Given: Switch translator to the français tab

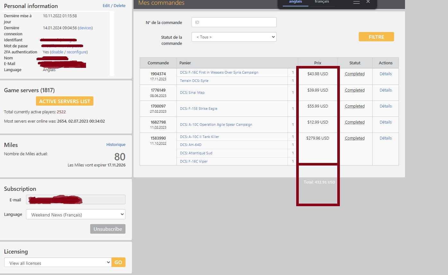Looking at the screenshot, I should click(322, 3).
